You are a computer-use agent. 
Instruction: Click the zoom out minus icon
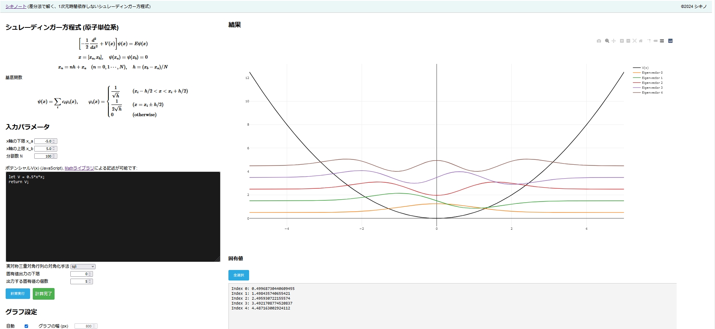tap(628, 41)
